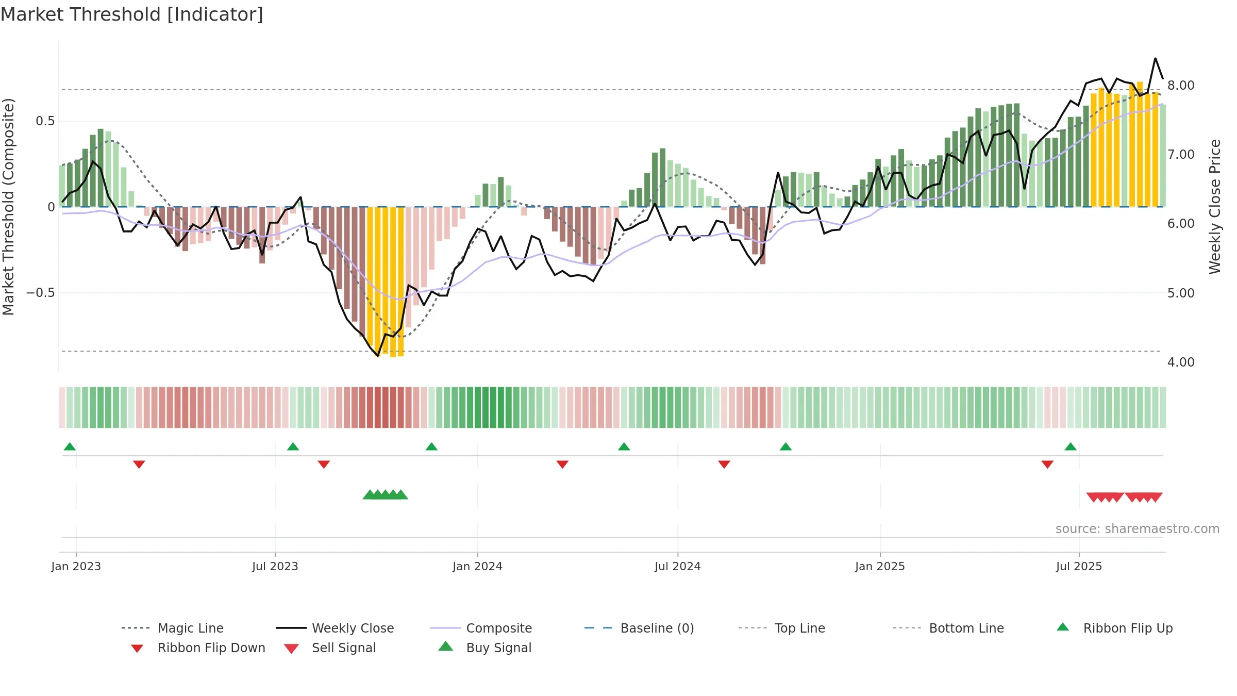This screenshot has width=1237, height=696.
Task: Click the last ribbon flip down marker before Jul 2025
Action: pos(1047,465)
